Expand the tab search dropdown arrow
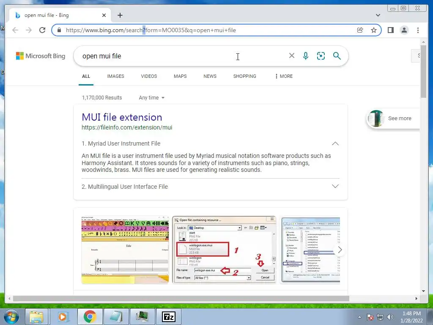This screenshot has width=433, height=325. pos(378,15)
